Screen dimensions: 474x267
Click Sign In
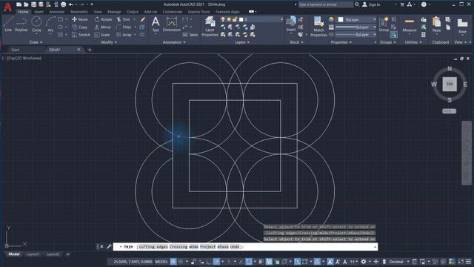coord(371,4)
